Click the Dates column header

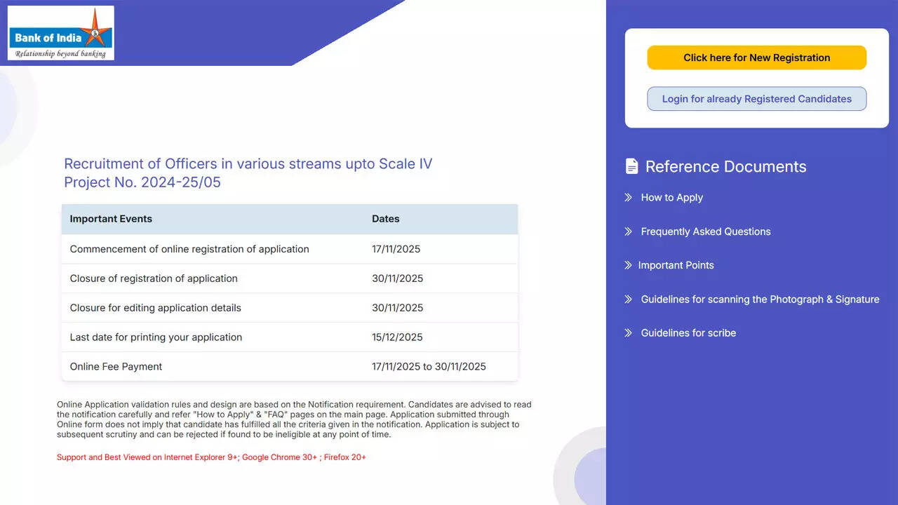(x=385, y=219)
